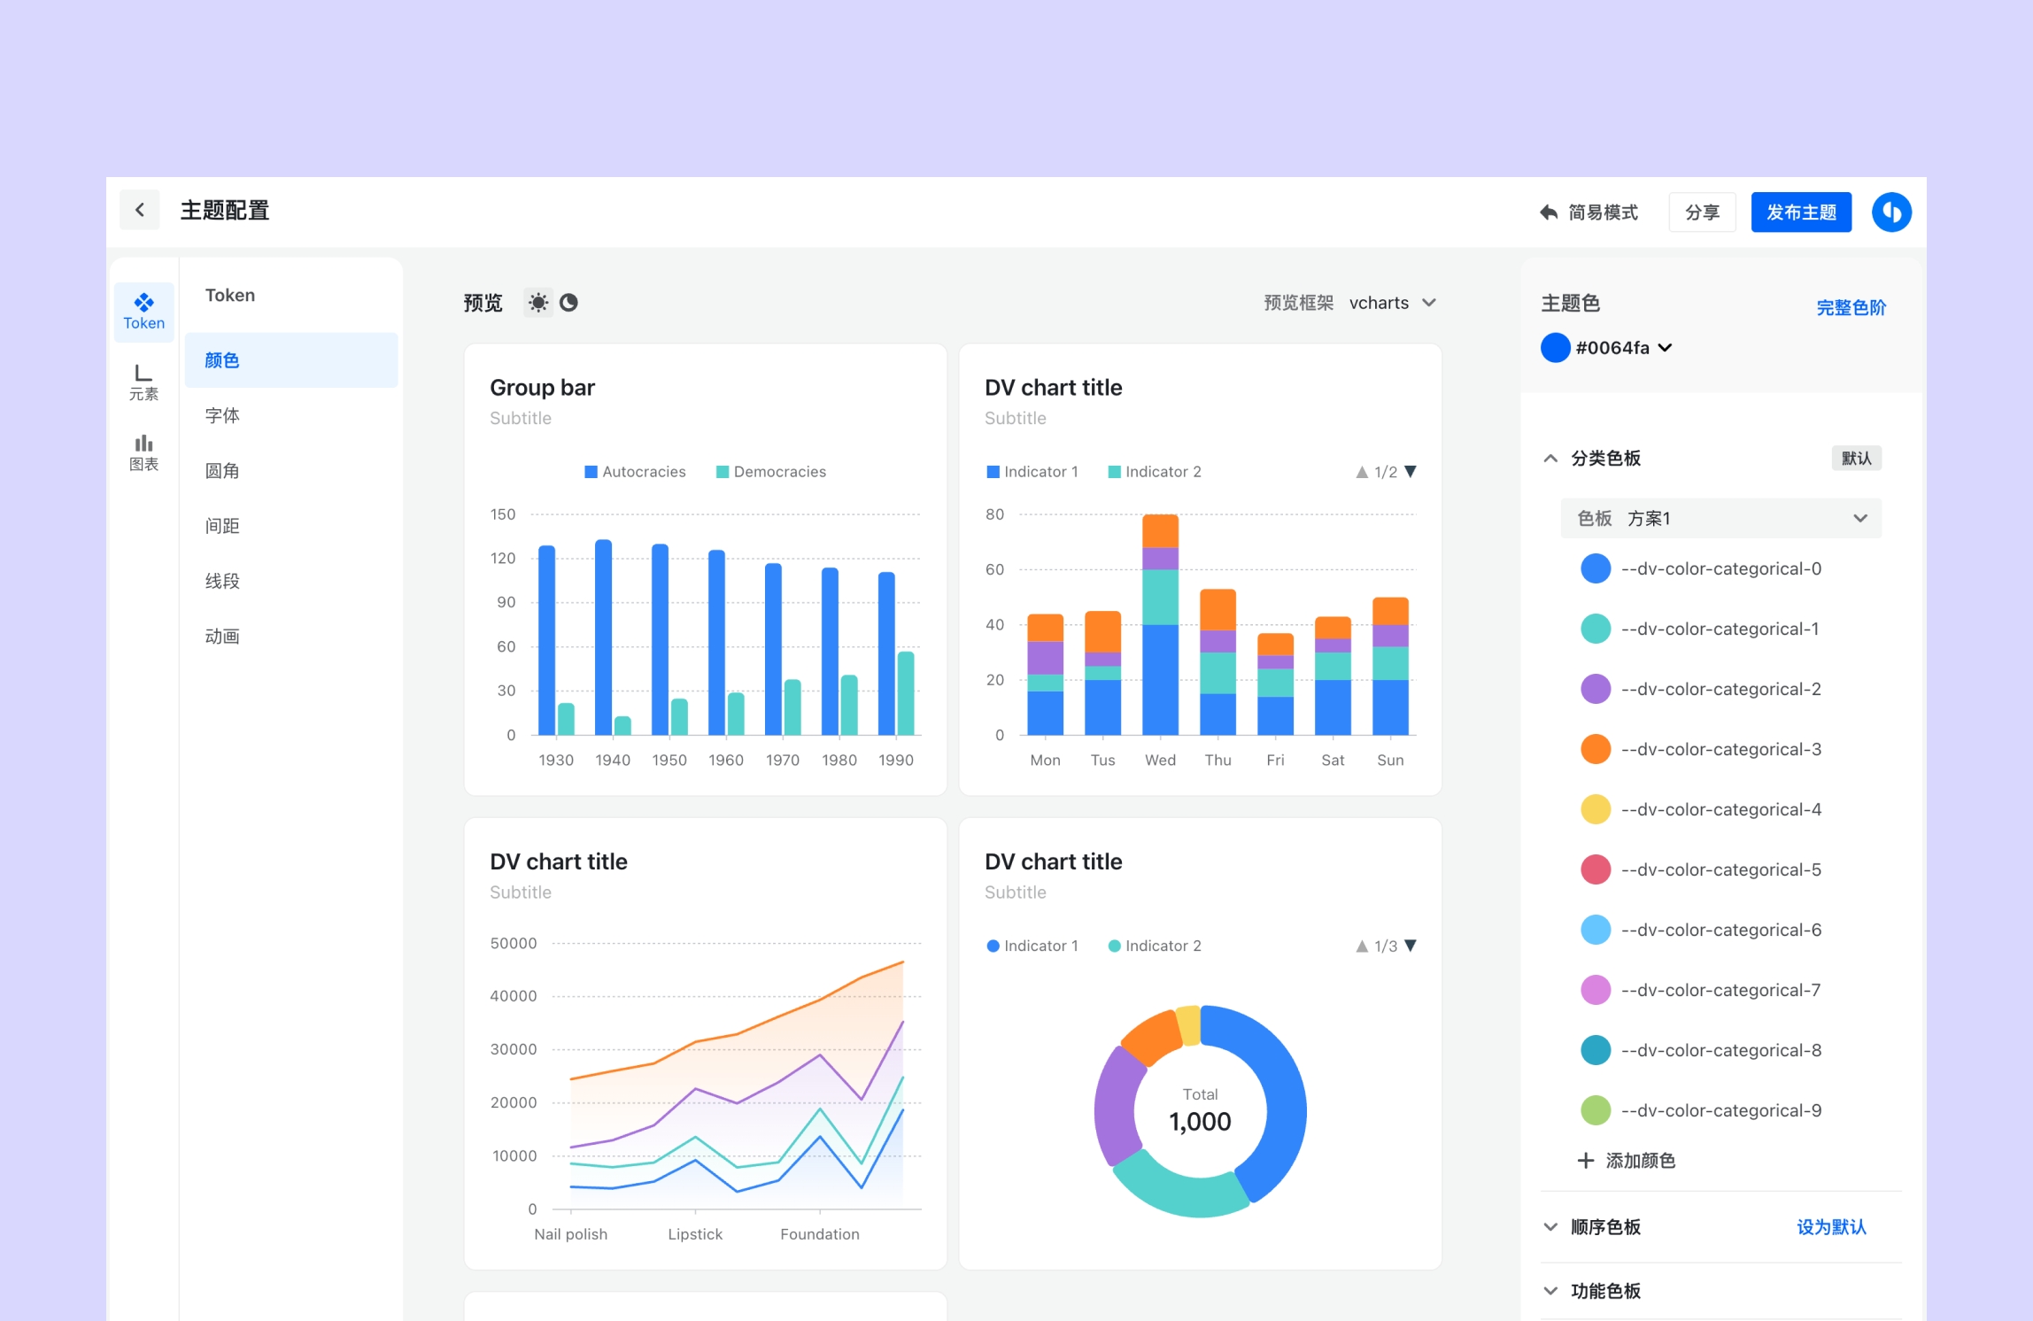Screen dimensions: 2033x1321
Task: Open the Token sidebar section
Action: pos(143,311)
